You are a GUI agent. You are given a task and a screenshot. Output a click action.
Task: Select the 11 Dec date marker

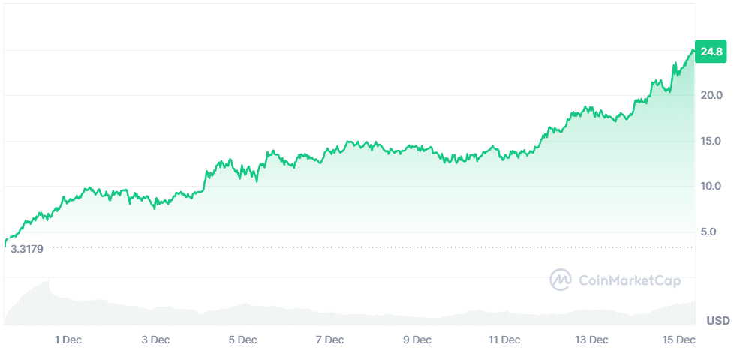[x=504, y=340]
